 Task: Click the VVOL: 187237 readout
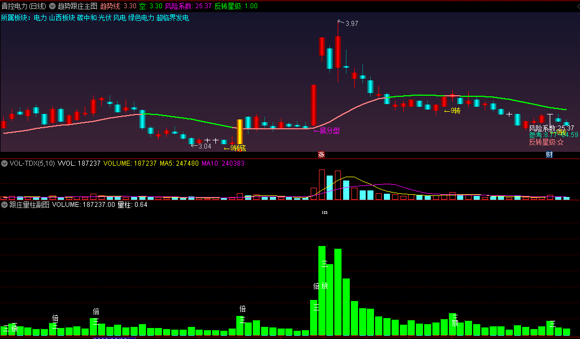(79, 163)
